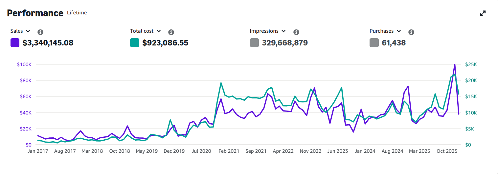
Task: Click the info icon next to Impressions
Action: (x=296, y=32)
